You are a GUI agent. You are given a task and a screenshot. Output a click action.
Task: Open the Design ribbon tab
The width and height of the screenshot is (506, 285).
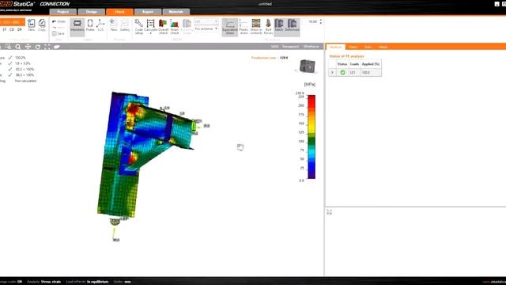click(x=92, y=12)
